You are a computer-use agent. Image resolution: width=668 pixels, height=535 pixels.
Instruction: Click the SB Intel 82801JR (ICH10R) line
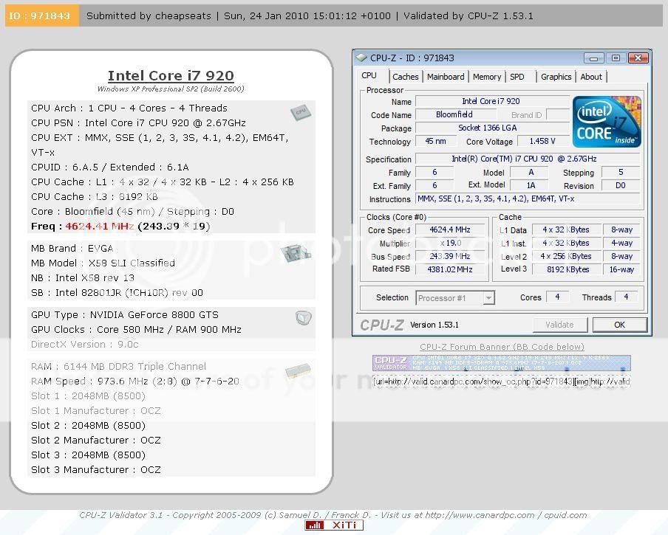(x=117, y=293)
